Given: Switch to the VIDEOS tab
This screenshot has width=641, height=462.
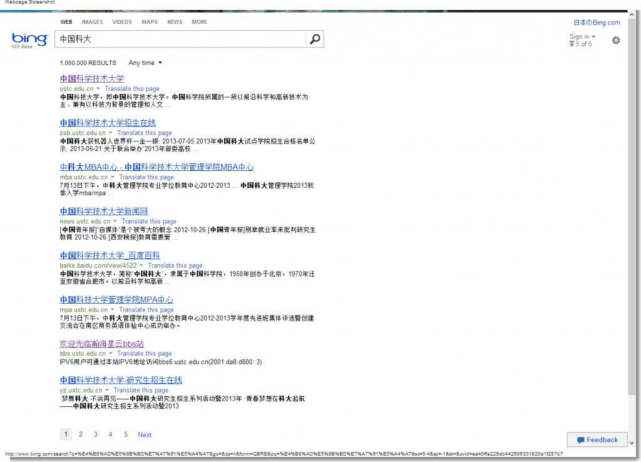Looking at the screenshot, I should pyautogui.click(x=121, y=22).
